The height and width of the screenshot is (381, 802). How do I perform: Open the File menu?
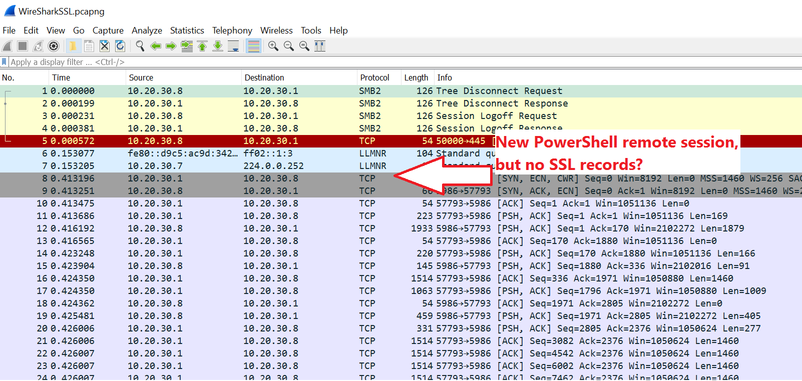coord(9,30)
